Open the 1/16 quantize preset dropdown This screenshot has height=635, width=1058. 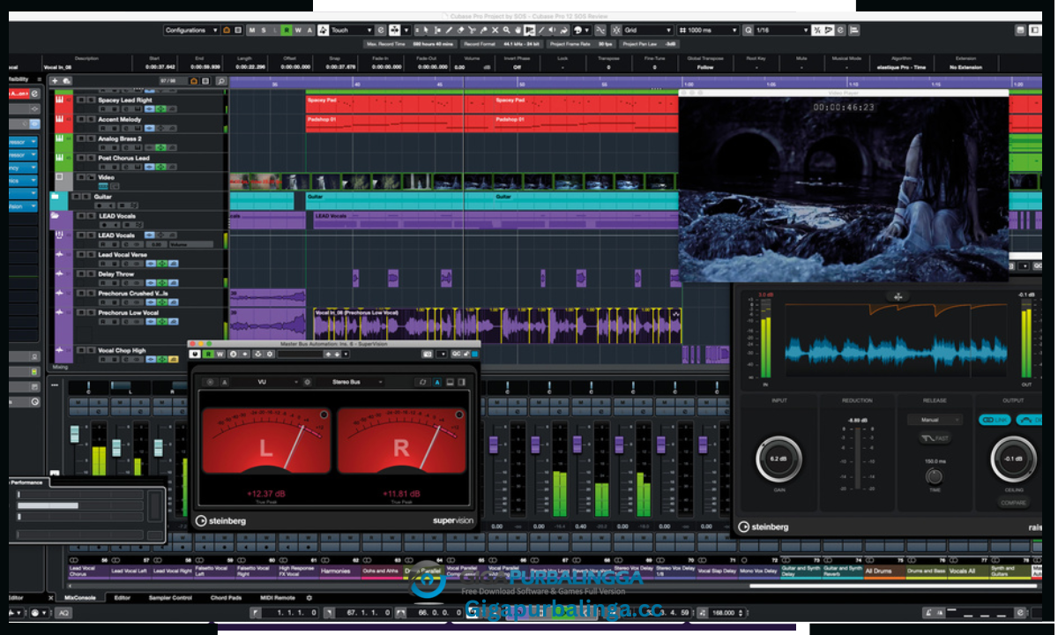pyautogui.click(x=782, y=30)
